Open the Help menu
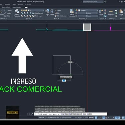 click(x=14, y=5)
